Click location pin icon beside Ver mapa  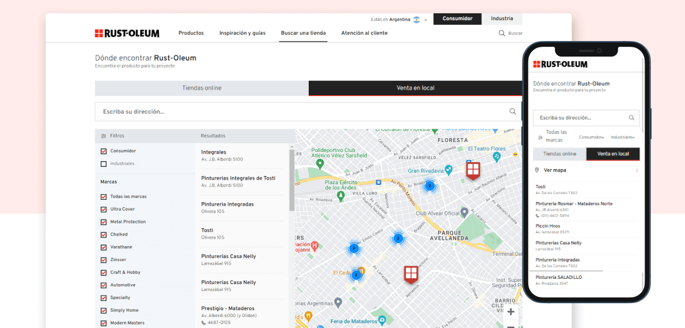(537, 170)
